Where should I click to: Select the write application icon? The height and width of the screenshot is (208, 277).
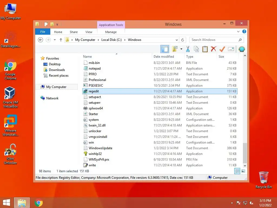click(85, 165)
